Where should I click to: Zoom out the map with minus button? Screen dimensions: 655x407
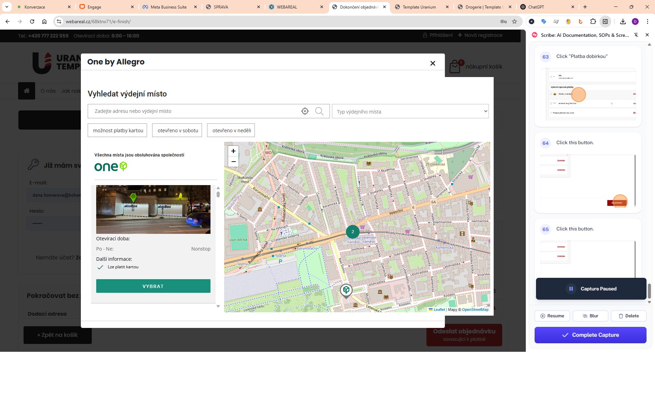233,162
